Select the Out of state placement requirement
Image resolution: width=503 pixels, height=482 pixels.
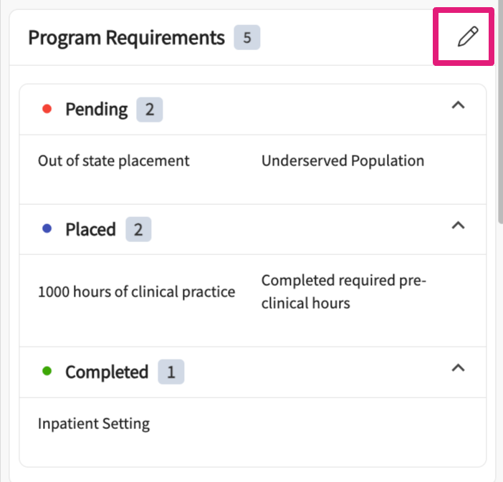point(114,160)
